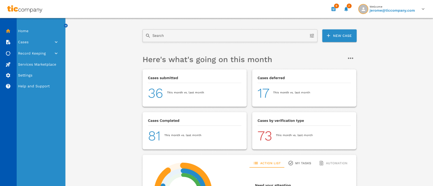The image size is (433, 186).
Task: Click the Help question mark icon
Action: 8,86
